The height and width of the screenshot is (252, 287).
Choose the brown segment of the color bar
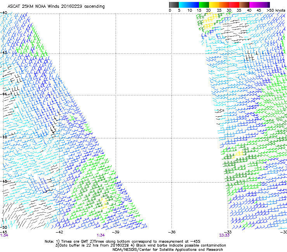244,5
